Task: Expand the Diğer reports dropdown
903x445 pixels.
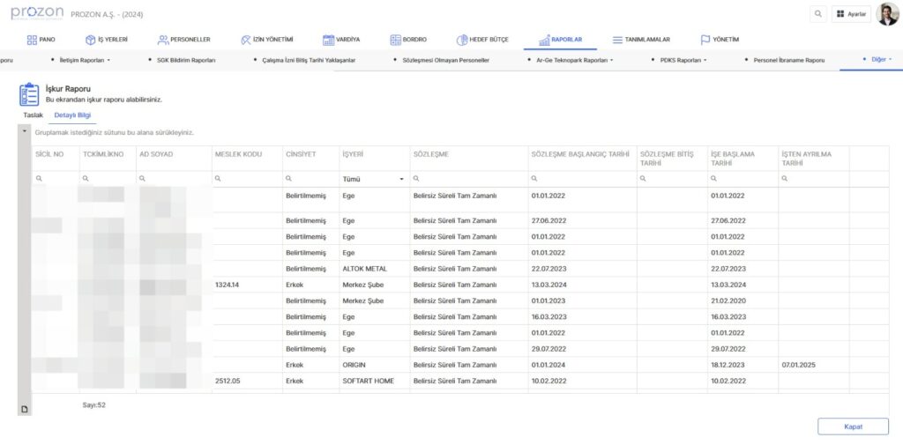Action: [877, 60]
